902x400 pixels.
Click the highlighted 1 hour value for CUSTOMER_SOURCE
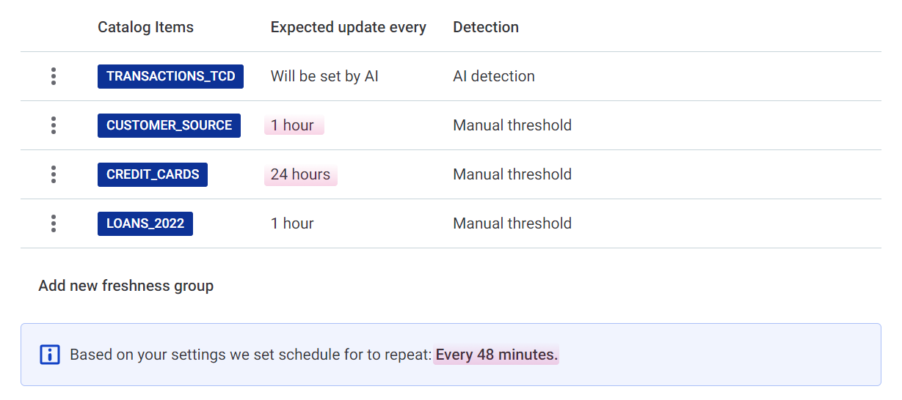[293, 125]
